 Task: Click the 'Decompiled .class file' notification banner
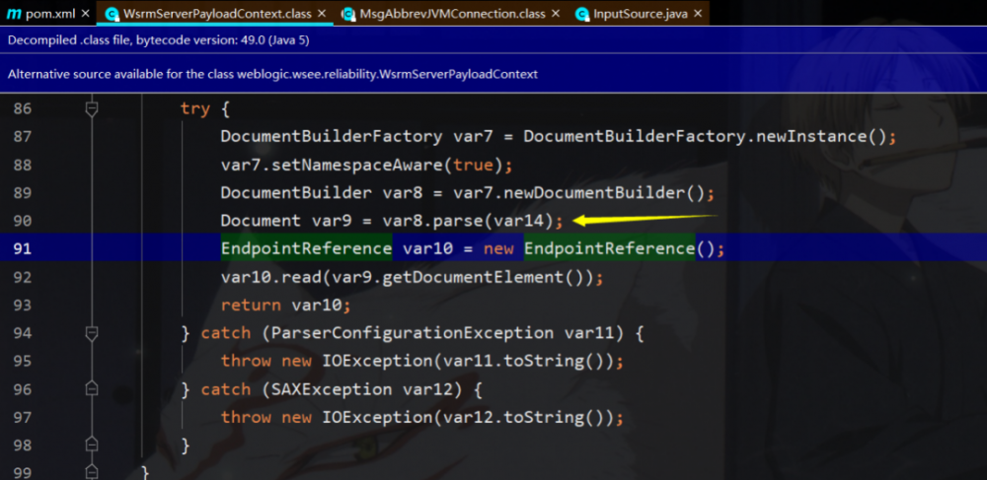493,40
